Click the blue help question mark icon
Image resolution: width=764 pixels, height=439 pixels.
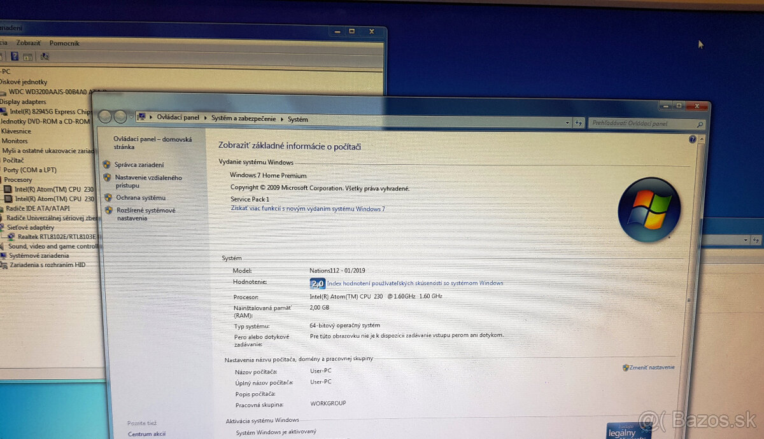click(693, 139)
